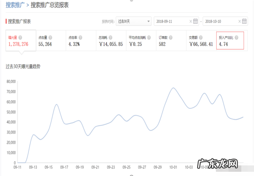Show help icon next to 点击率

click(80, 38)
